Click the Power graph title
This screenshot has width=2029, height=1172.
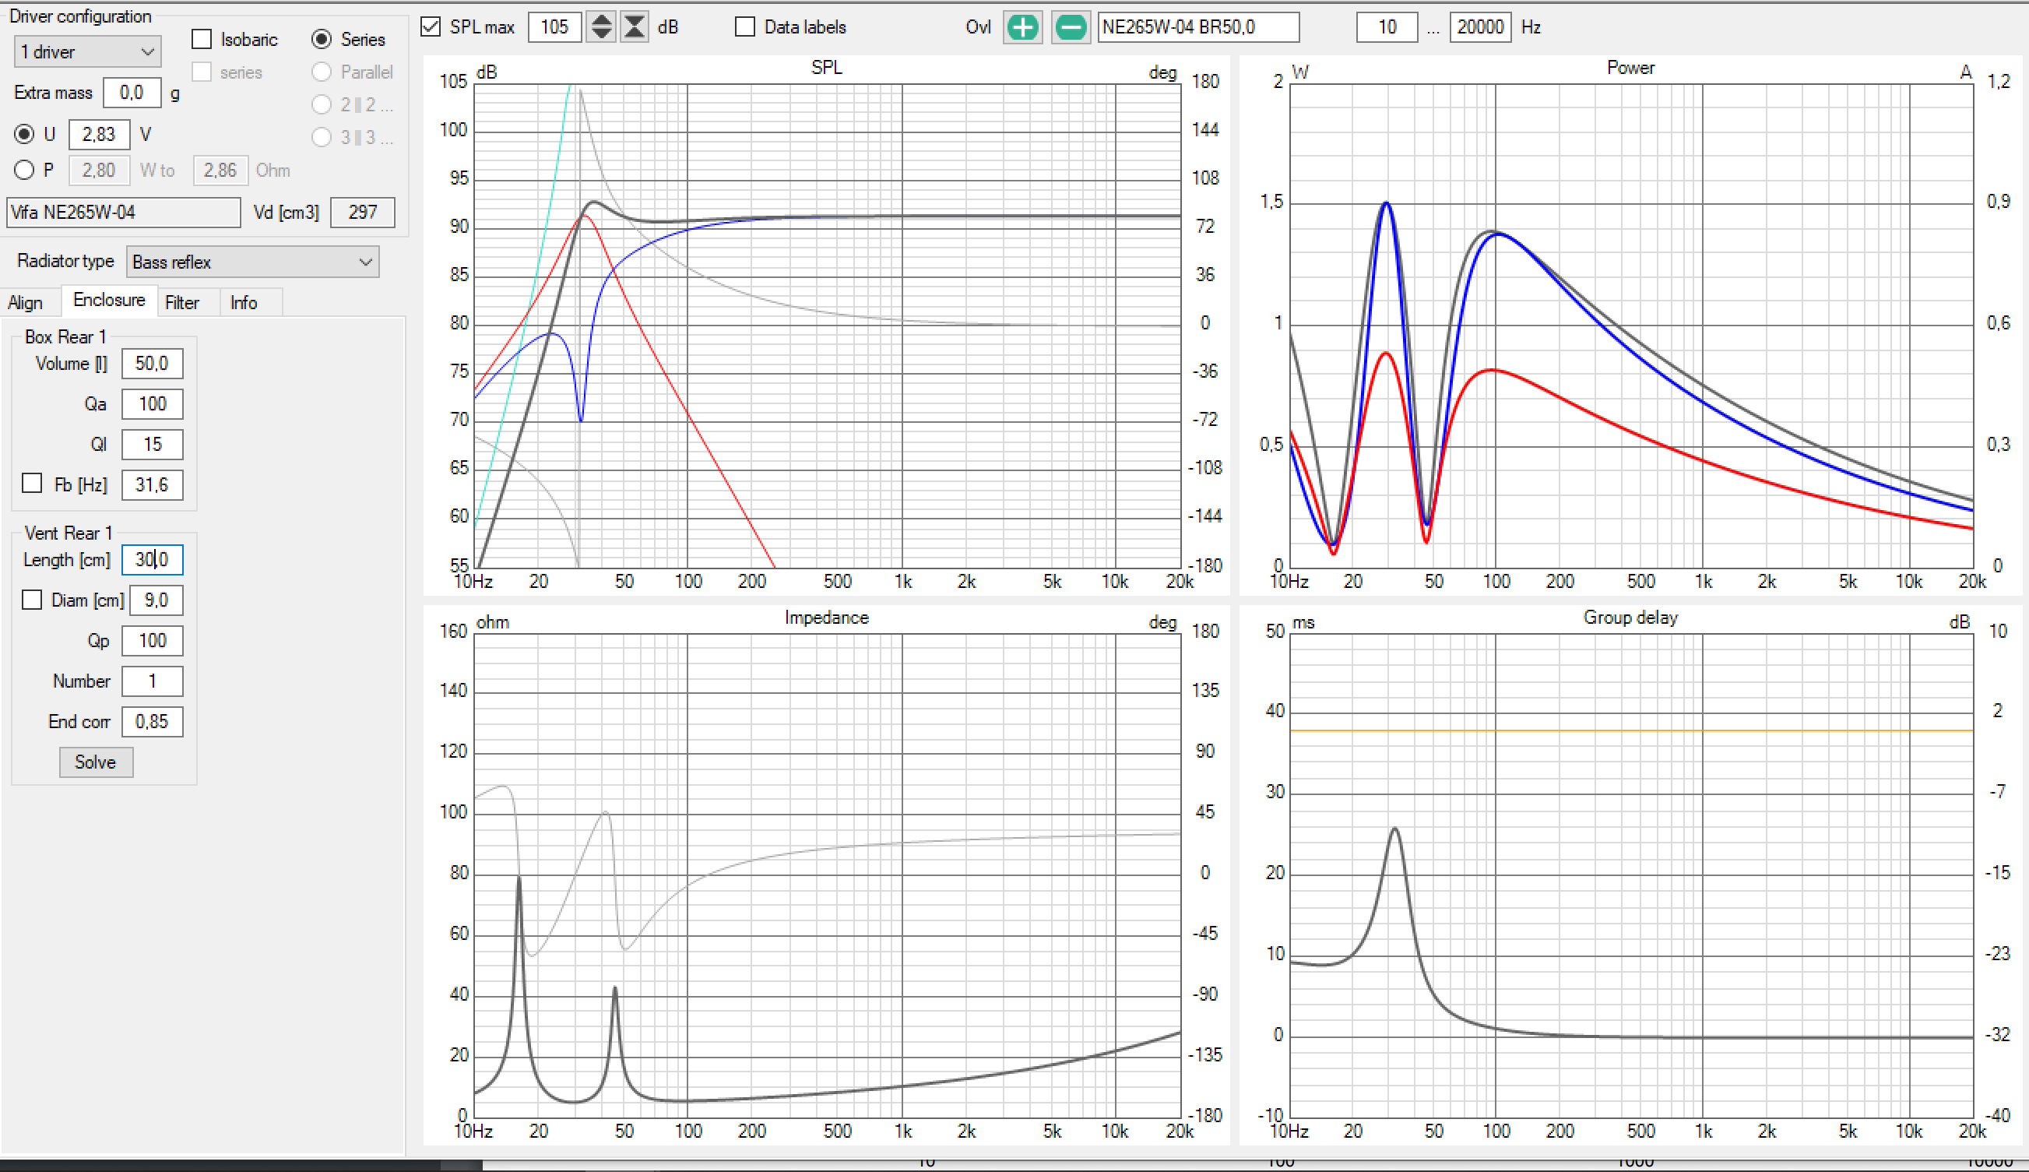pos(1630,68)
